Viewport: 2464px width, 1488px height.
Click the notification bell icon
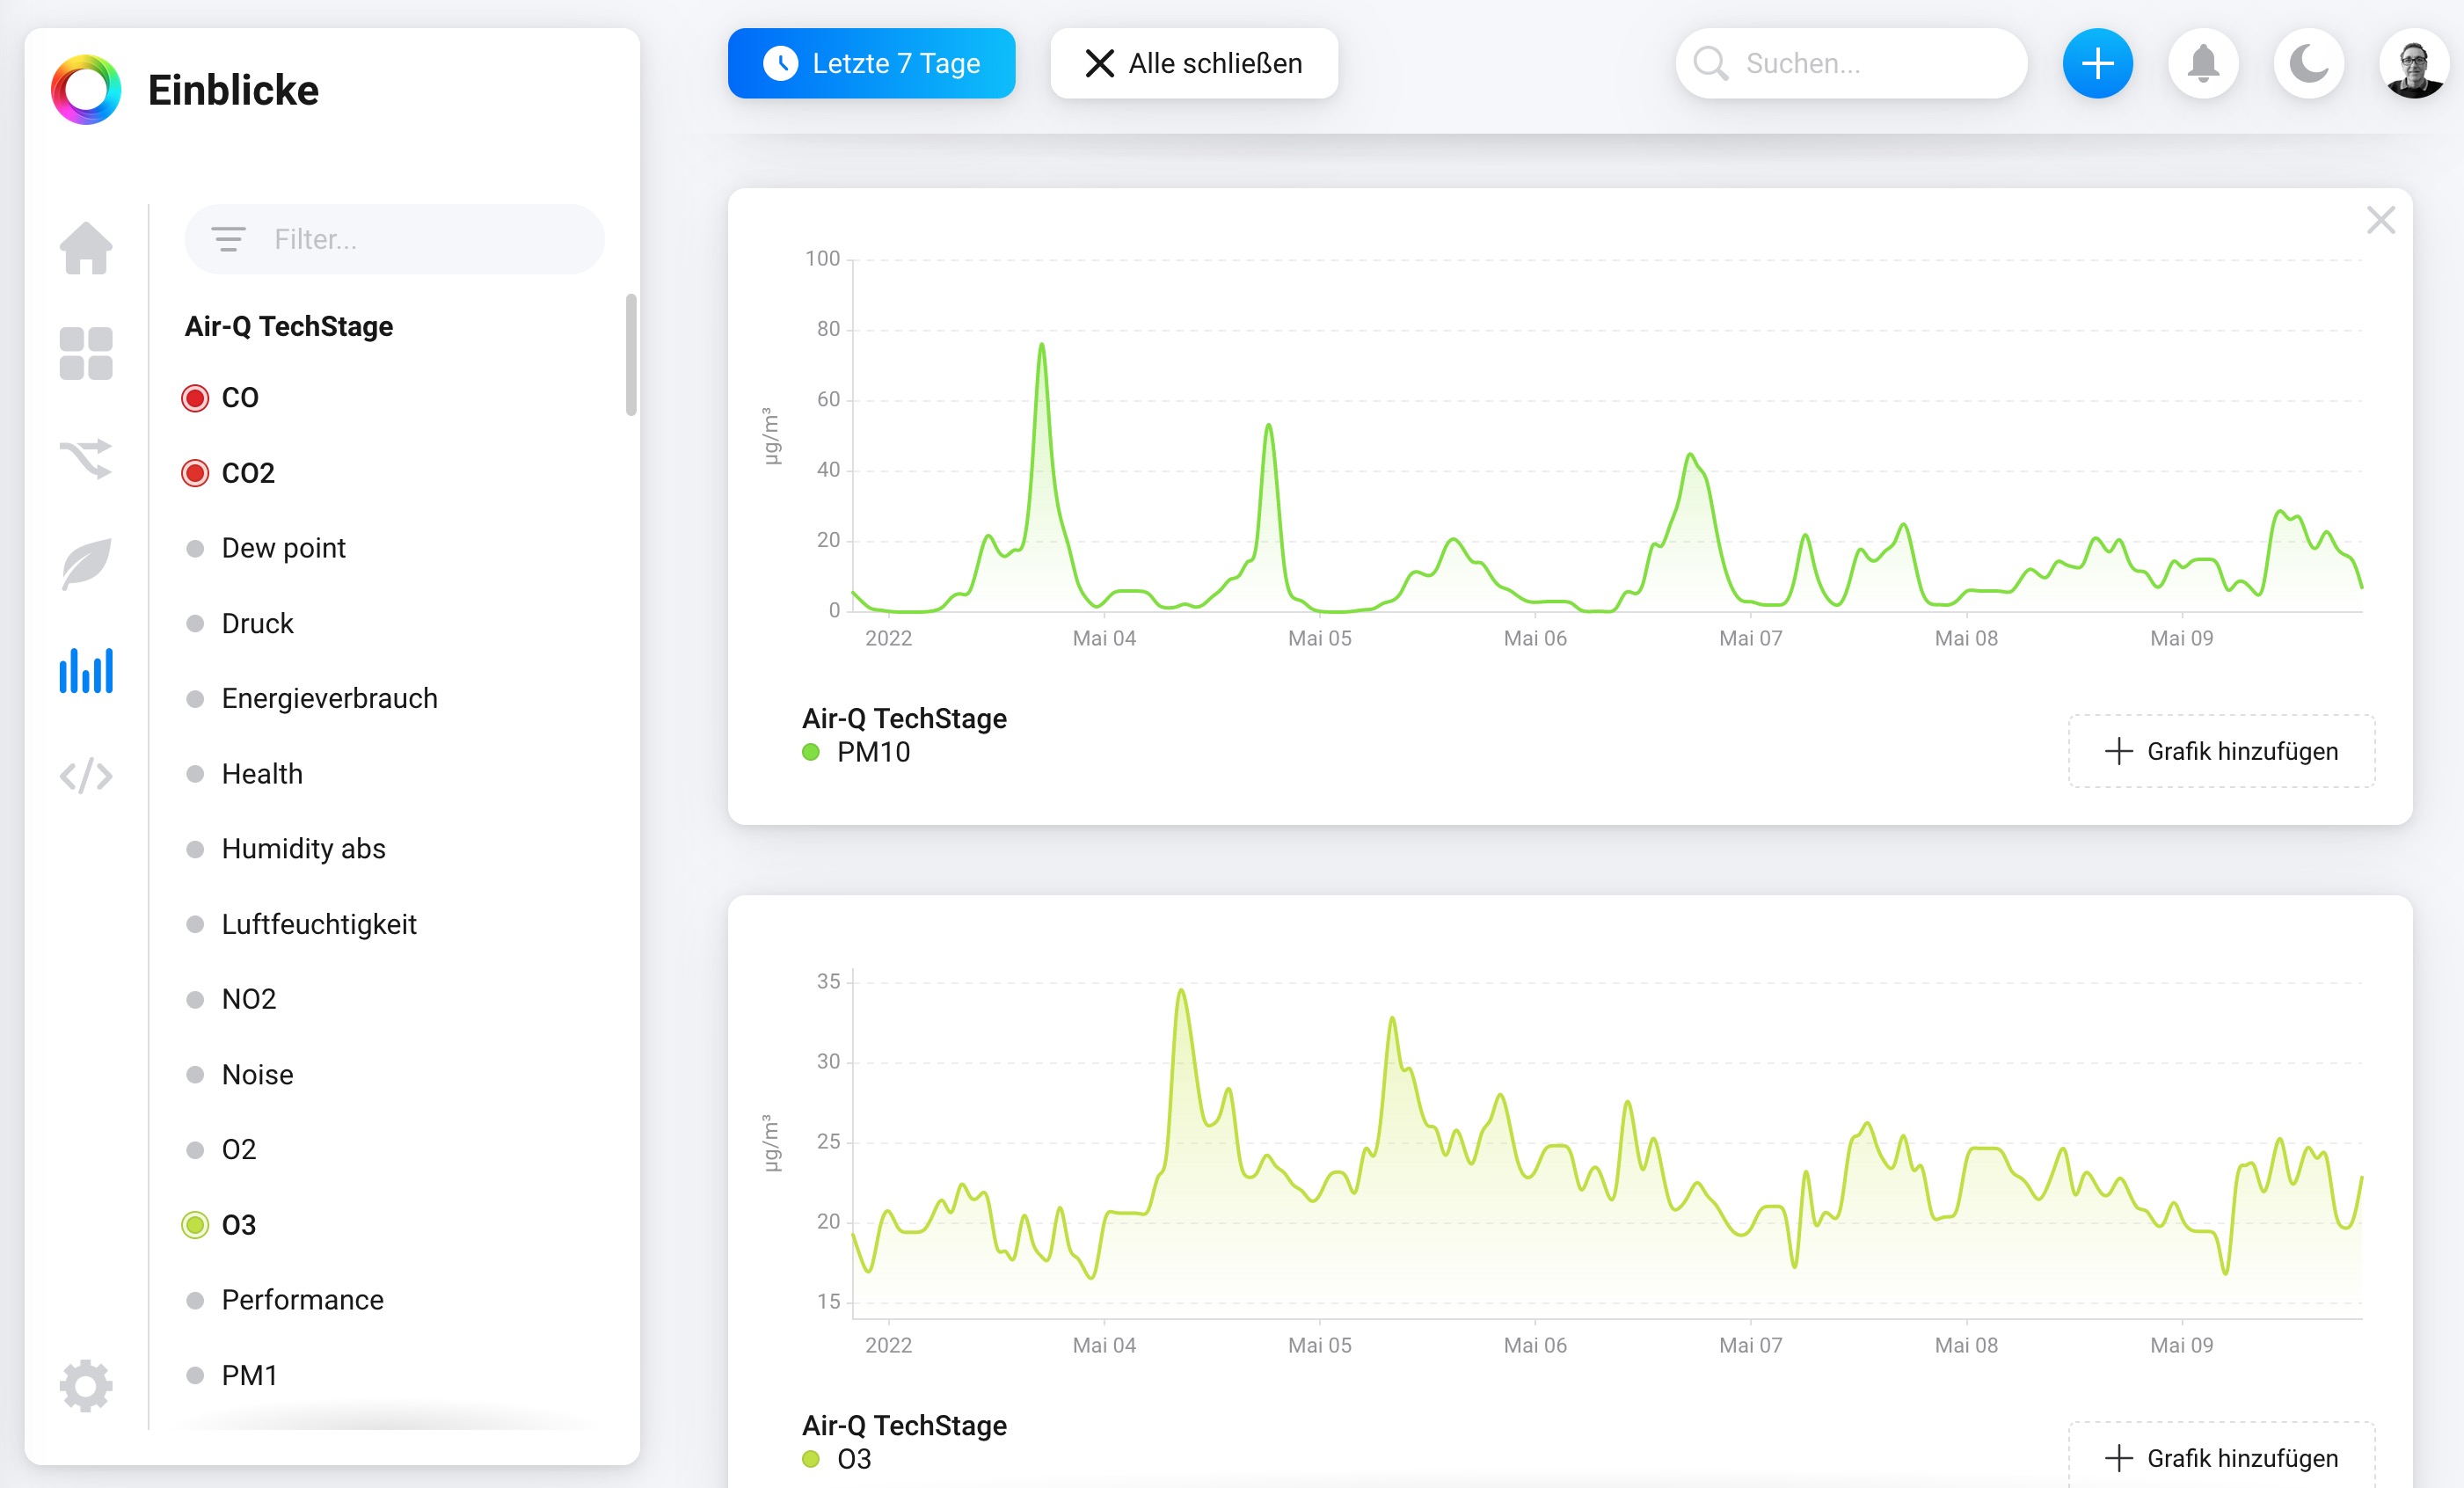pos(2203,64)
